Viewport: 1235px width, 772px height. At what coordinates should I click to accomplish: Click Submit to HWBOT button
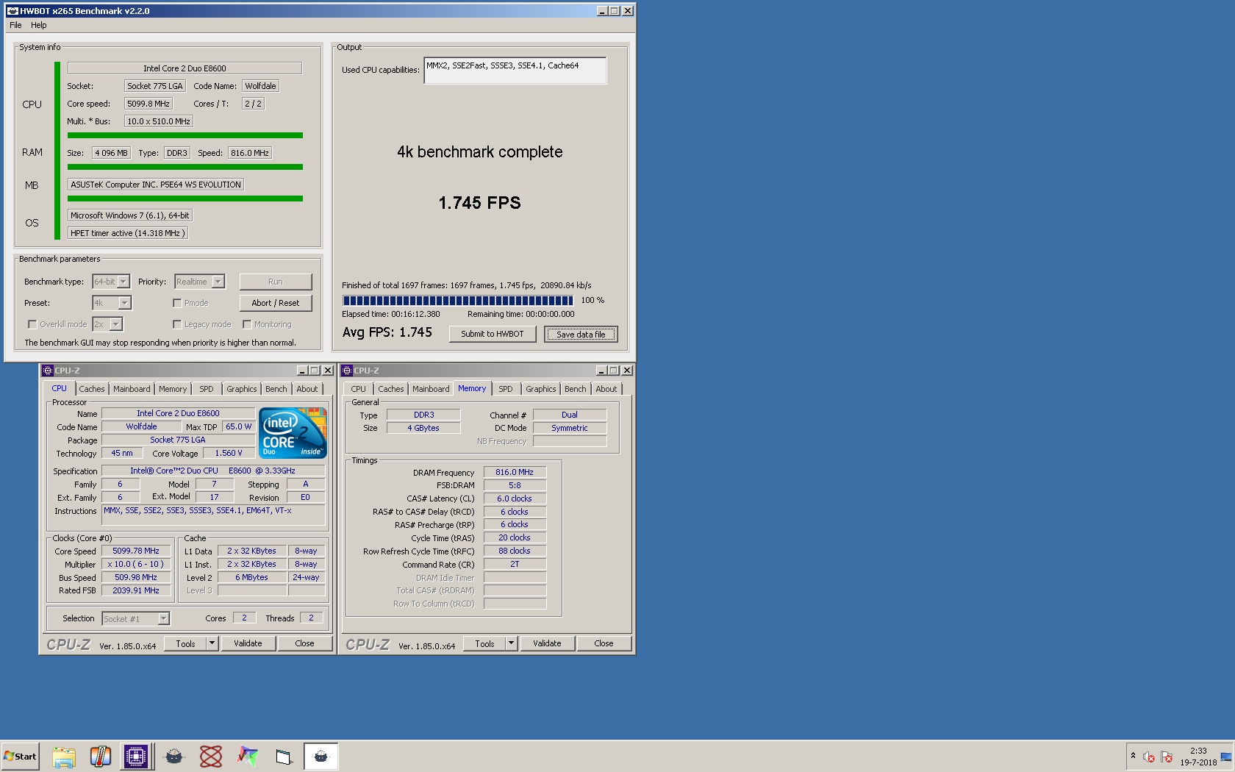(x=493, y=334)
